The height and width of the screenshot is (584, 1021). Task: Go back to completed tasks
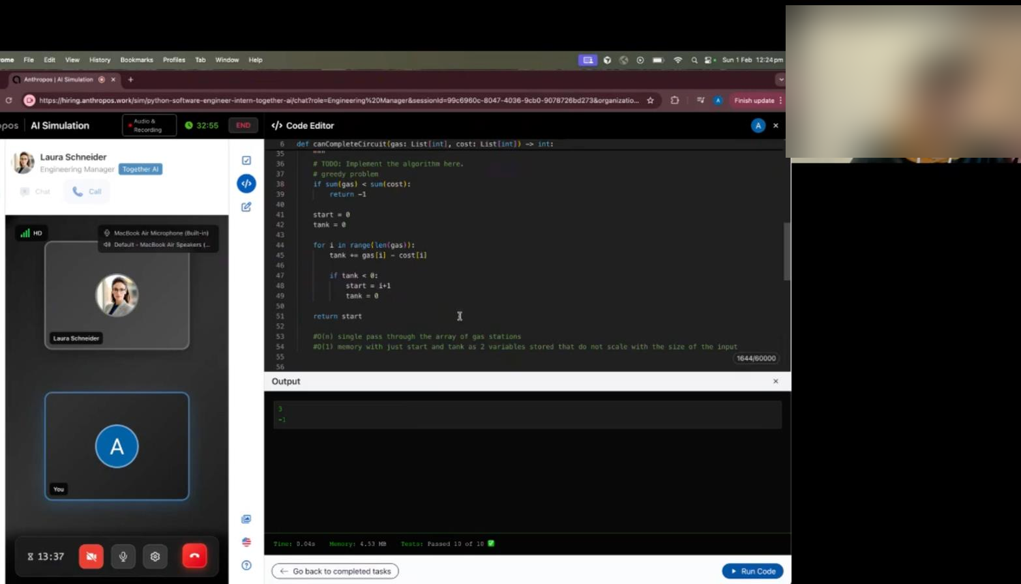[335, 571]
